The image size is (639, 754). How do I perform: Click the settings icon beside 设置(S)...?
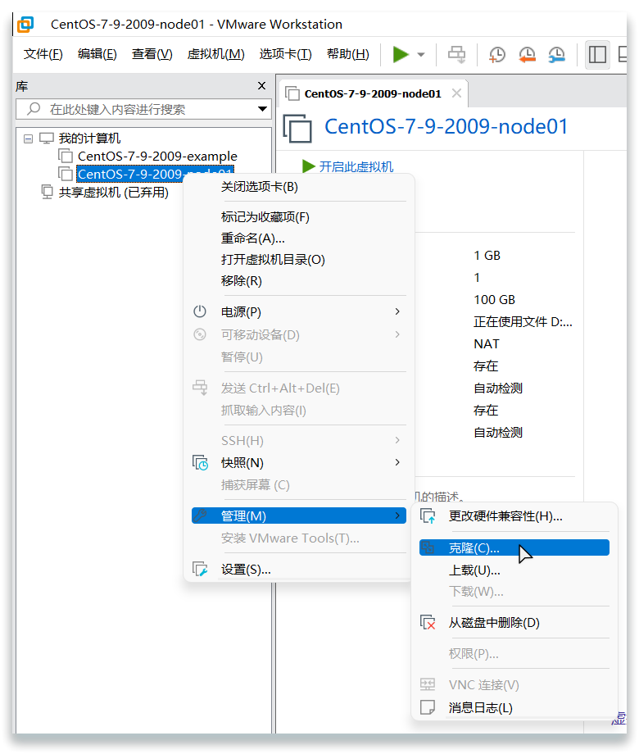coord(200,570)
